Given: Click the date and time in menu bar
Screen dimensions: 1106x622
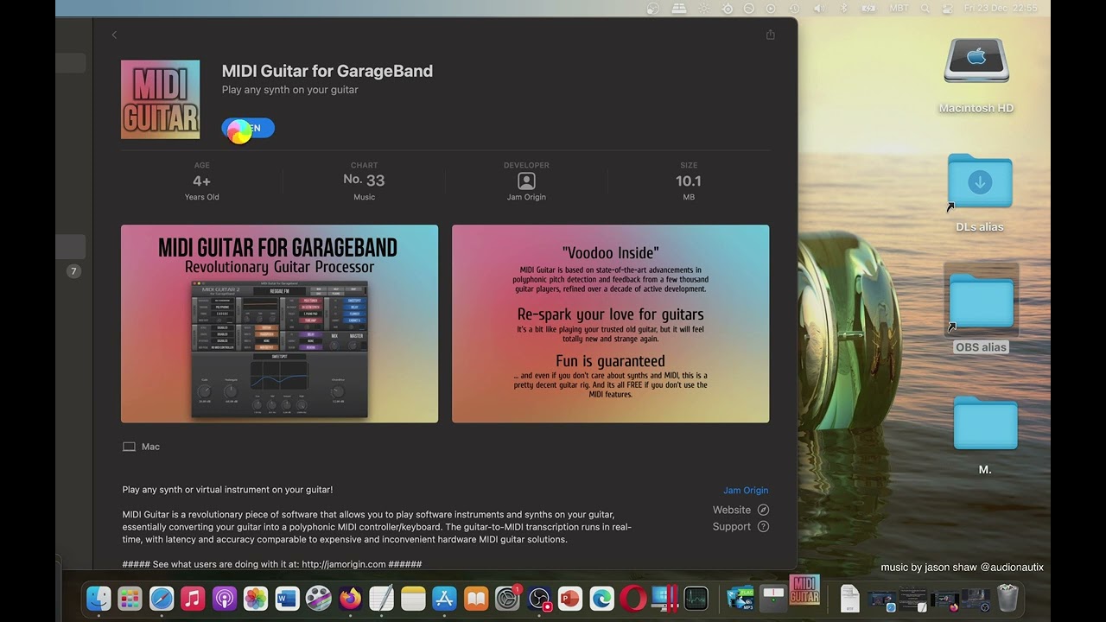Looking at the screenshot, I should tap(1002, 8).
